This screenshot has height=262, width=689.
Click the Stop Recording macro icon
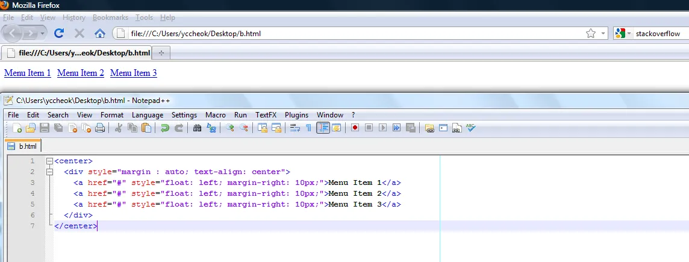click(369, 128)
